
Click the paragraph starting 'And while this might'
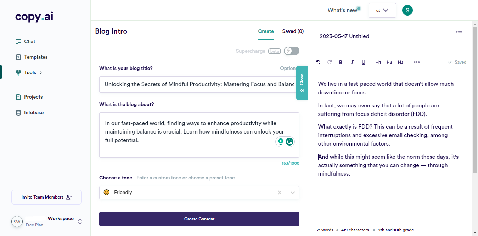388,165
